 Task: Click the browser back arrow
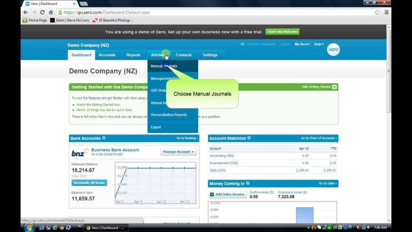click(x=25, y=12)
